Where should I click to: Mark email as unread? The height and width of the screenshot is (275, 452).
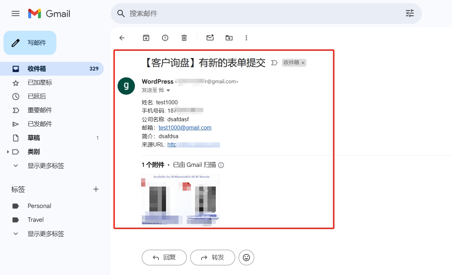click(x=210, y=38)
